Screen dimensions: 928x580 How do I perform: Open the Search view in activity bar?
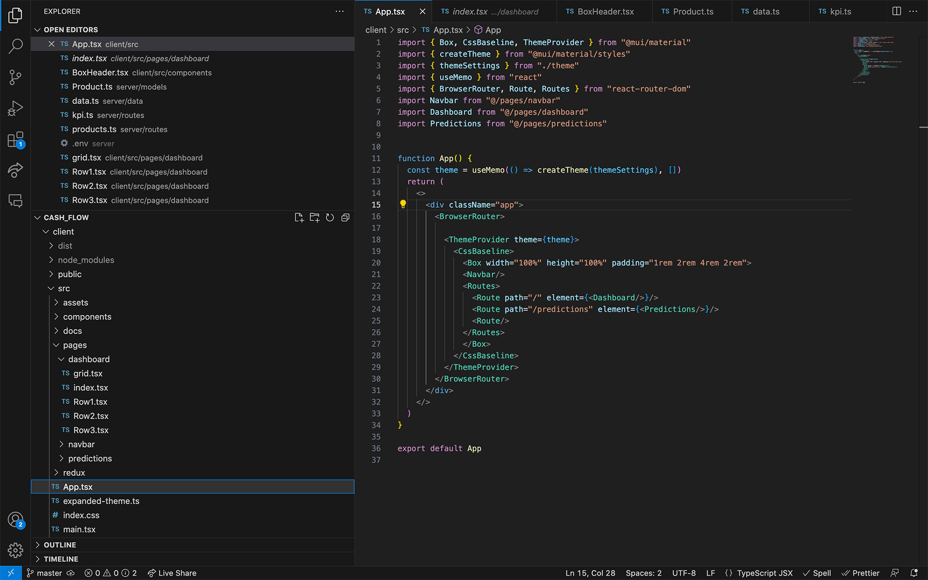click(15, 46)
